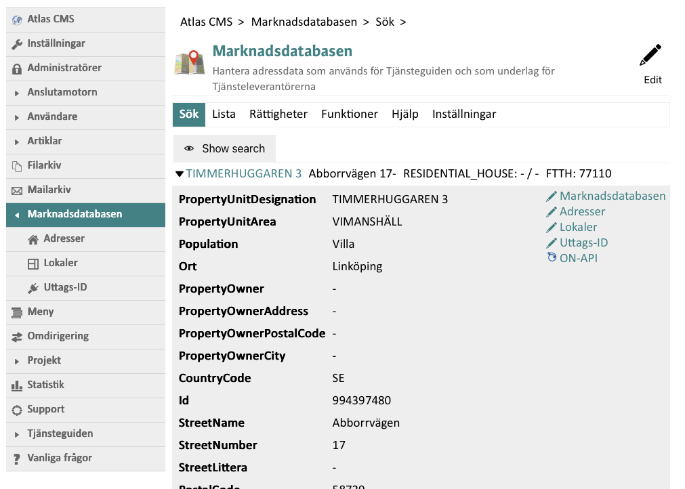Click the ON-API refresh icon link

pos(552,258)
